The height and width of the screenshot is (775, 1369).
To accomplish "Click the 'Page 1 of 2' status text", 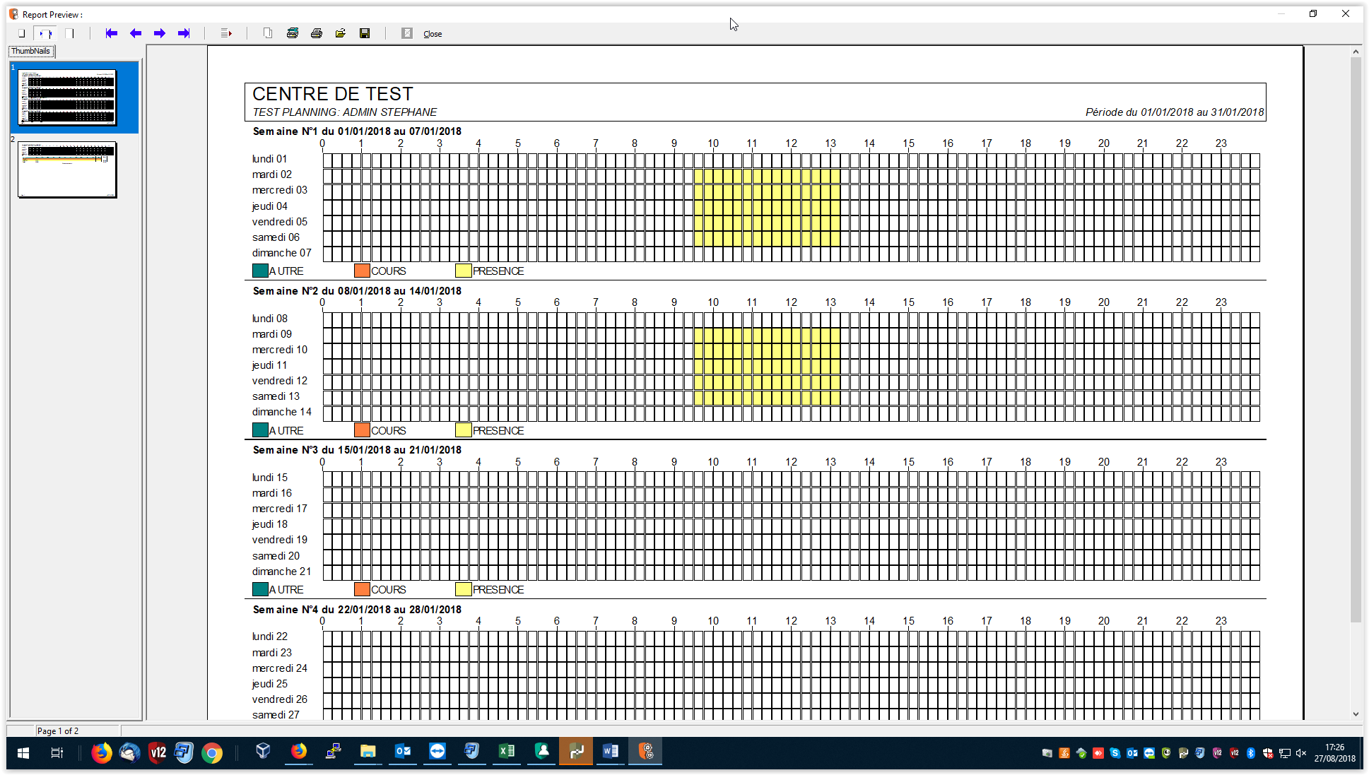I will click(x=58, y=731).
